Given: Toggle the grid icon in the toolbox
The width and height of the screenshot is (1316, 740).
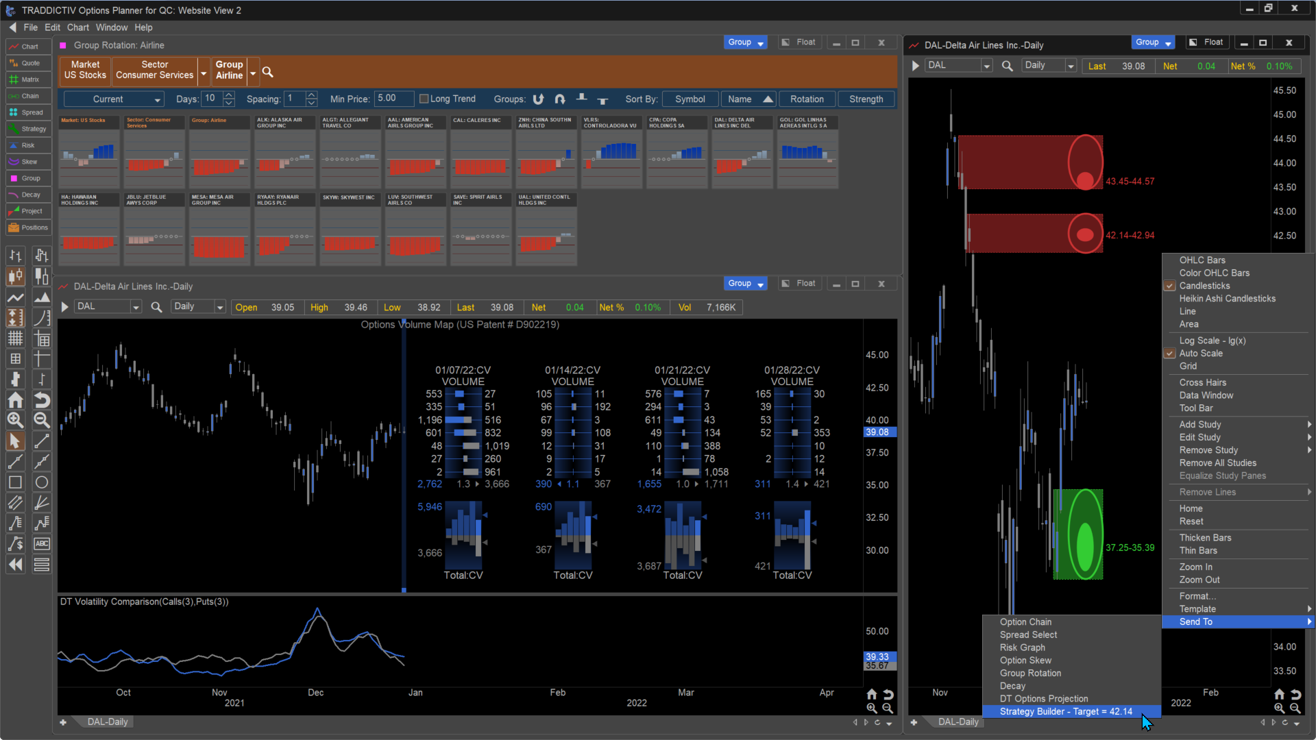Looking at the screenshot, I should [16, 338].
